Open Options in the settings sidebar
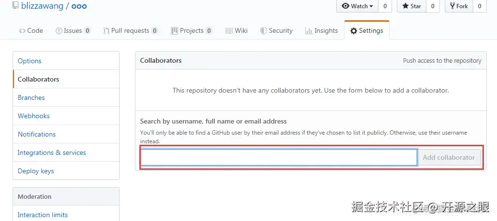The width and height of the screenshot is (497, 221). click(x=66, y=61)
